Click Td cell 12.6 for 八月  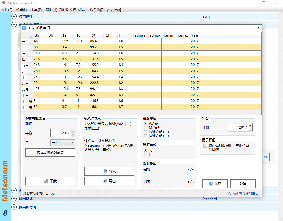coord(82,83)
